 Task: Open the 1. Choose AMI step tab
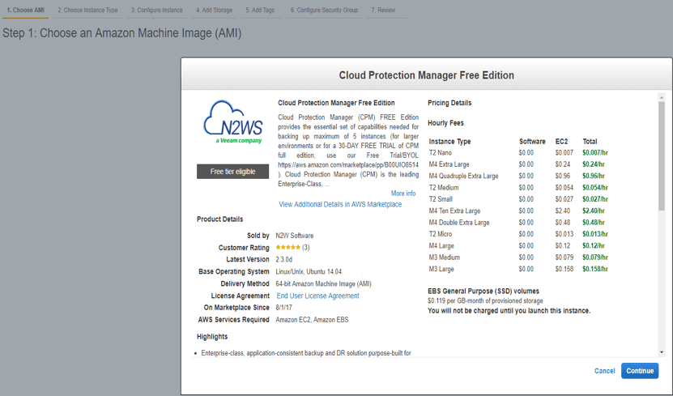coord(26,10)
